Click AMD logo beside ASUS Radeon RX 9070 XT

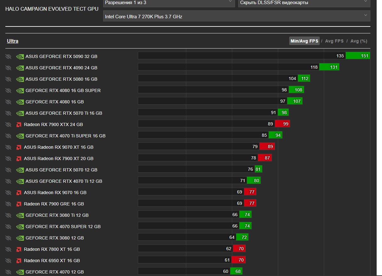click(19, 147)
